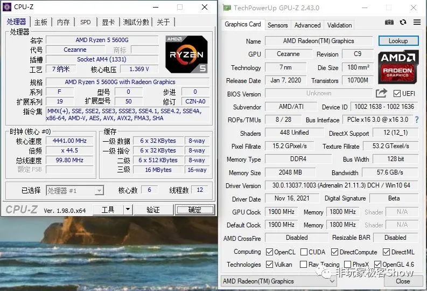427x291 pixels.
Task: Click the Close button in GPU-Z
Action: (x=403, y=281)
